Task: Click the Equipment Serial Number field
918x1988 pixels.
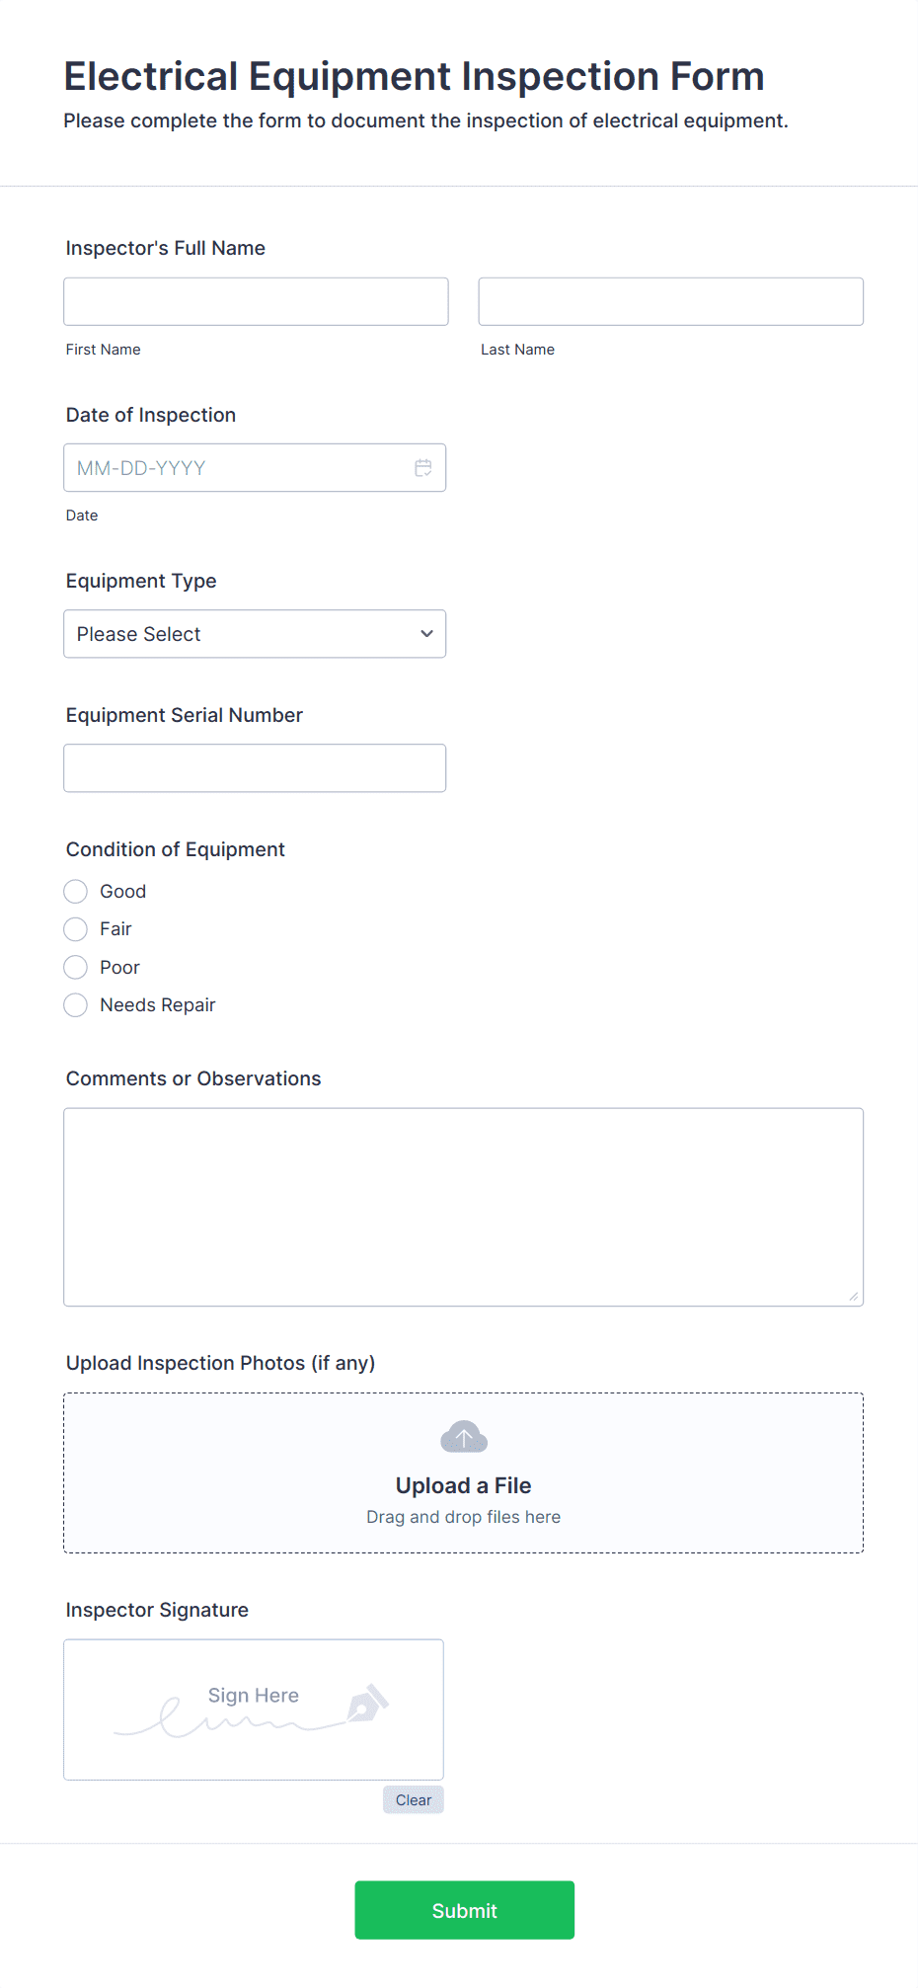Action: [x=255, y=767]
